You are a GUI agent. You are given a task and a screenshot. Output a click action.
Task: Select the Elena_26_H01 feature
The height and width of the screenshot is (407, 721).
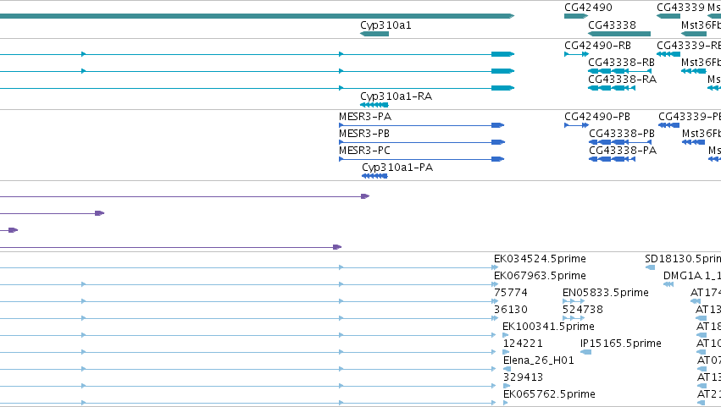tap(507, 369)
